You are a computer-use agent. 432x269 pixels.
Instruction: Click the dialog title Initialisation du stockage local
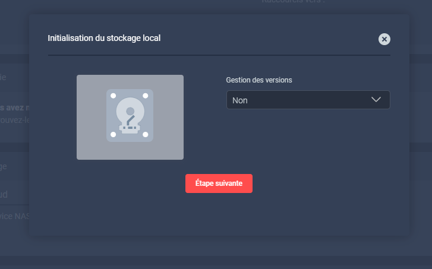click(x=104, y=38)
